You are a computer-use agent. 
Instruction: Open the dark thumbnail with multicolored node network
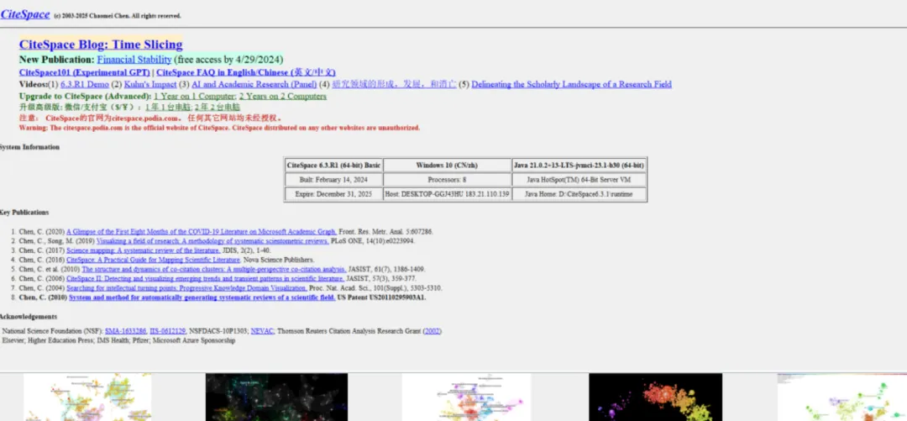(276, 397)
